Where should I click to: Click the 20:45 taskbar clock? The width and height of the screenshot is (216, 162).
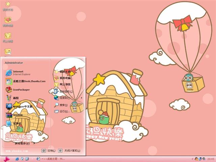211,159
